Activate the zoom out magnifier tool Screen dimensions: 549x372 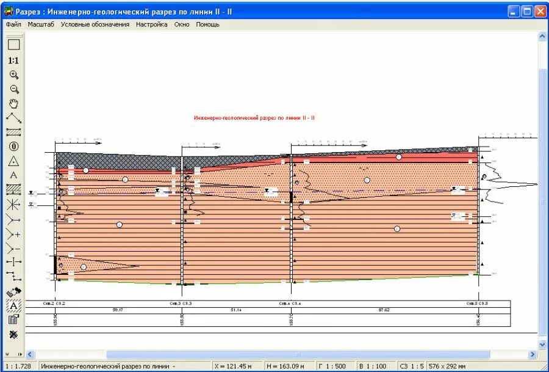coord(13,89)
